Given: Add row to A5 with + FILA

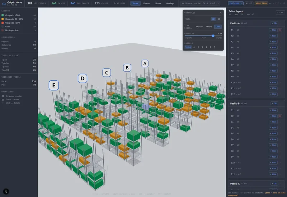Looking at the screenshot, I should pyautogui.click(x=273, y=53).
